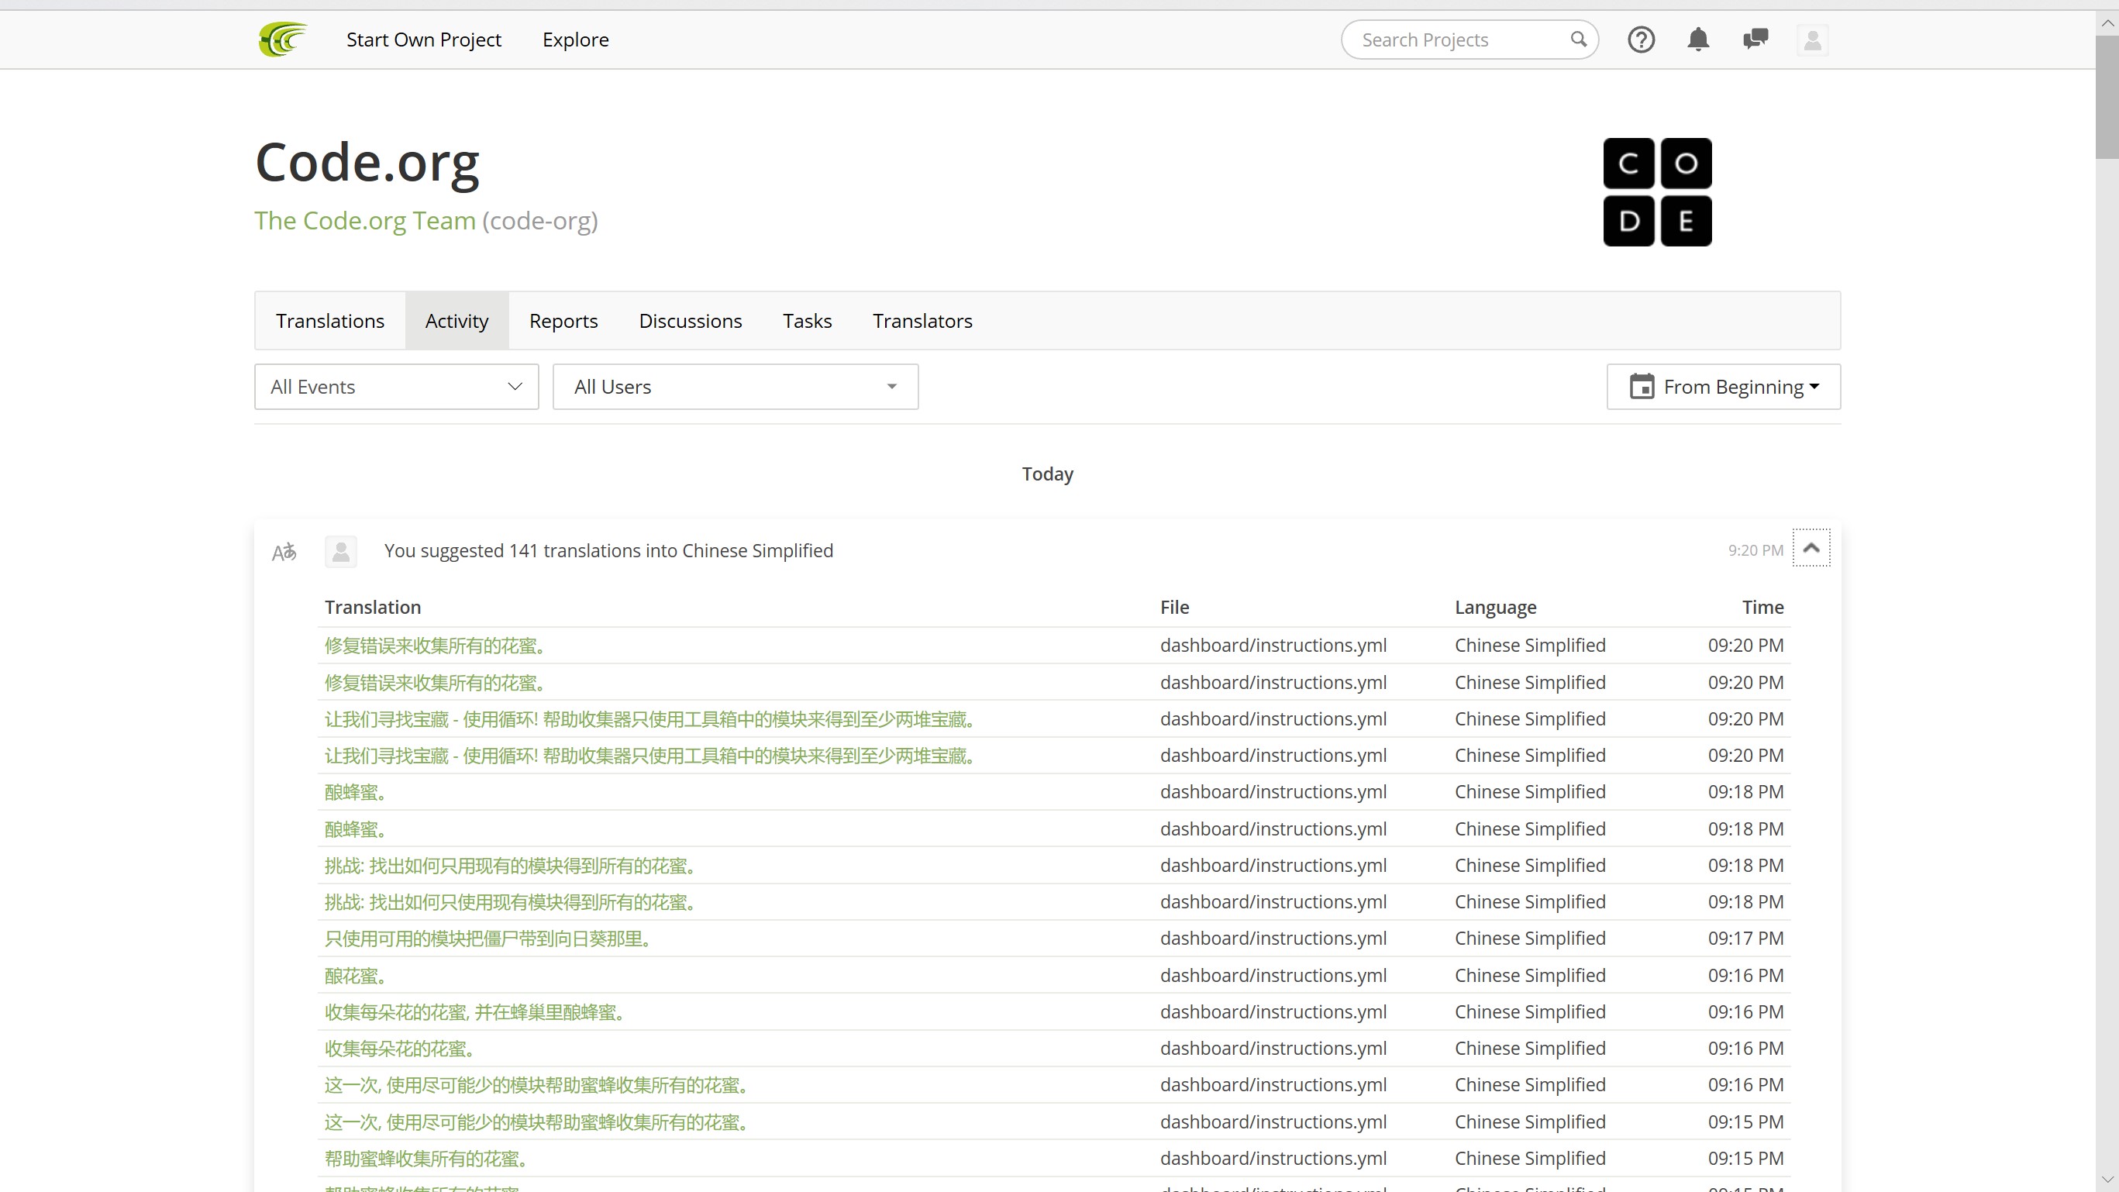Image resolution: width=2119 pixels, height=1192 pixels.
Task: Open The Code.org Team profile link
Action: click(x=364, y=220)
